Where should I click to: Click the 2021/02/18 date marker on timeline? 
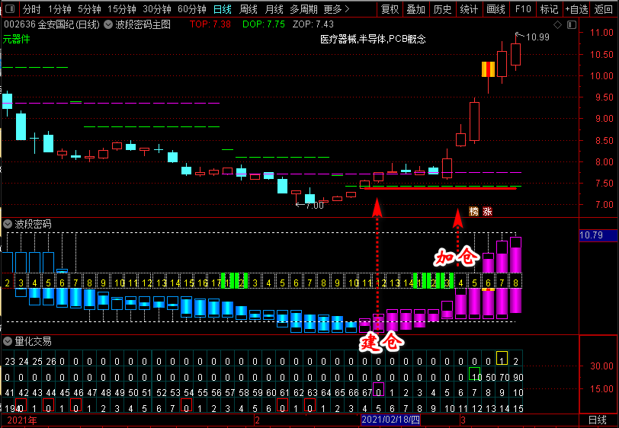click(390, 420)
